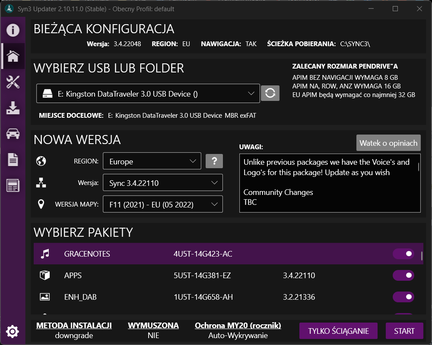Open the Watek o opiniach button
Image resolution: width=432 pixels, height=345 pixels.
(388, 143)
